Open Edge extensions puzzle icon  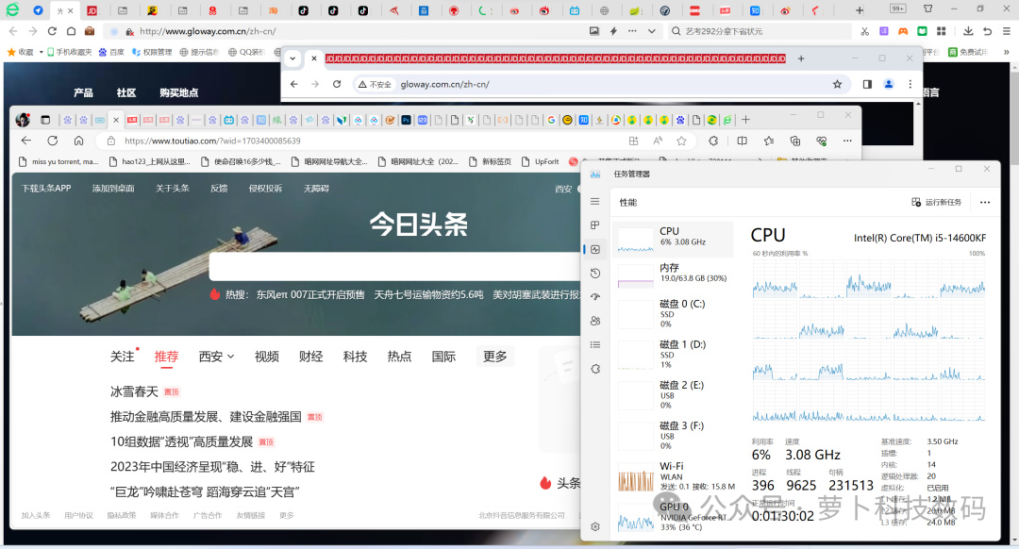pos(713,141)
